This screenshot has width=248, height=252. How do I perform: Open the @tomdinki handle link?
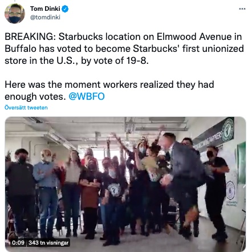coord(45,17)
